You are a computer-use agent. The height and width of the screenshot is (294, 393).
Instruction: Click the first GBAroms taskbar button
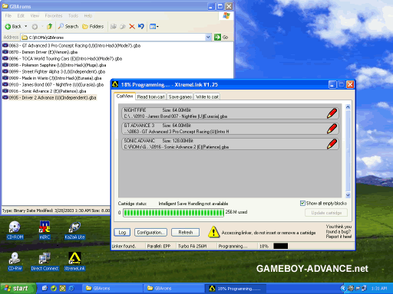tap(111, 289)
